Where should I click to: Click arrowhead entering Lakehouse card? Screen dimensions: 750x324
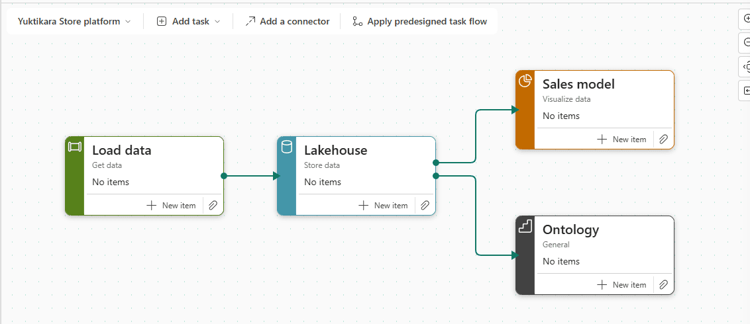[276, 176]
